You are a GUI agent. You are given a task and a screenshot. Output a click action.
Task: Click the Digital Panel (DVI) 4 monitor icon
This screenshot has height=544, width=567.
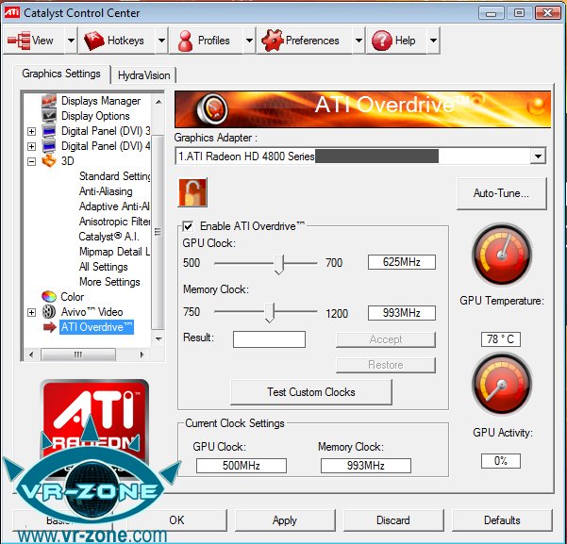click(x=49, y=146)
